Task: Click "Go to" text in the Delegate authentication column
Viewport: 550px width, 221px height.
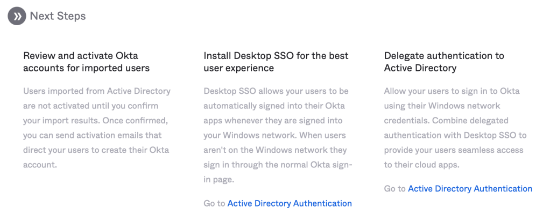Action: pos(394,189)
